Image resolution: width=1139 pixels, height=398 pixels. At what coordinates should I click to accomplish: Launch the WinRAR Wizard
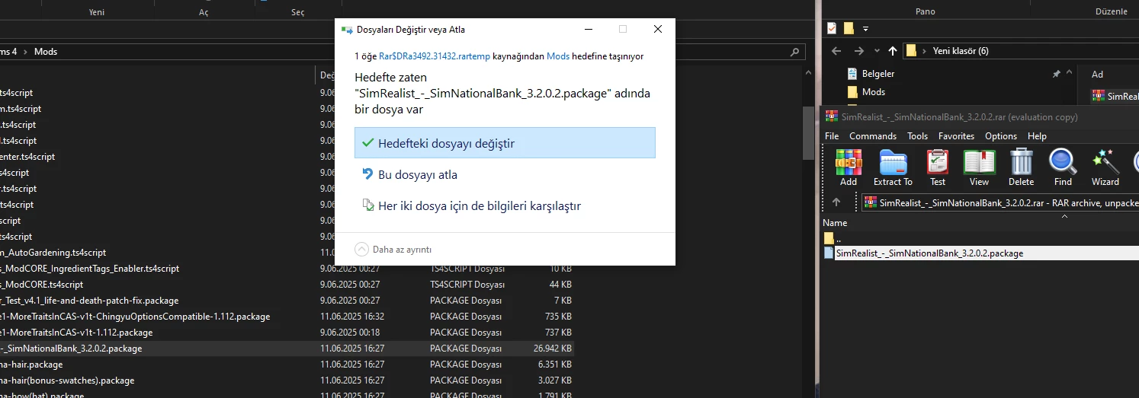1105,167
